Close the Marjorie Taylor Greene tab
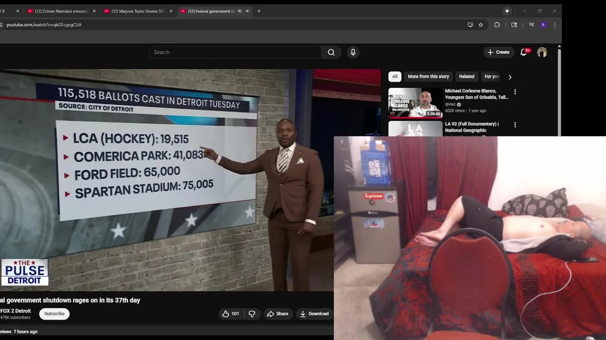Screen dimensions: 606x340 170,11
